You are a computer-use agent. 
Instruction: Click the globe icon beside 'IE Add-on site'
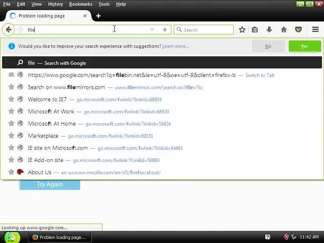20,160
